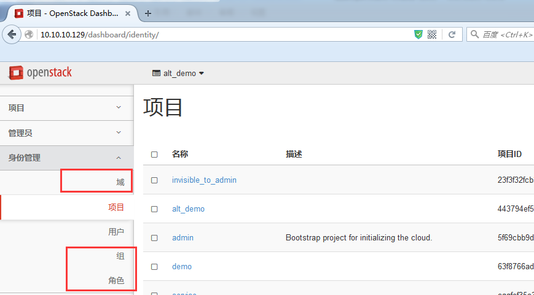Image resolution: width=534 pixels, height=295 pixels.
Task: Click the globe site identity icon
Action: click(29, 34)
